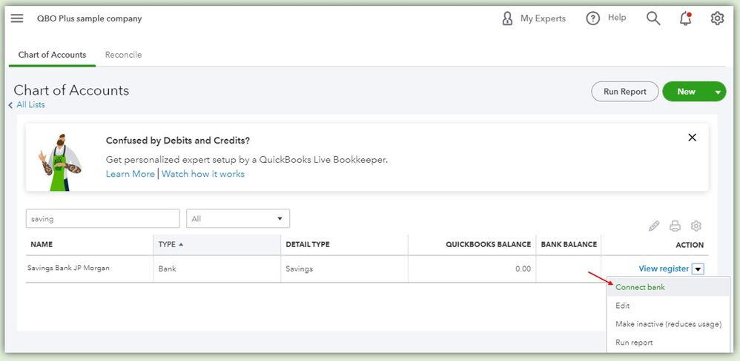Open the All filter dropdown
This screenshot has width=740, height=361.
(x=238, y=219)
